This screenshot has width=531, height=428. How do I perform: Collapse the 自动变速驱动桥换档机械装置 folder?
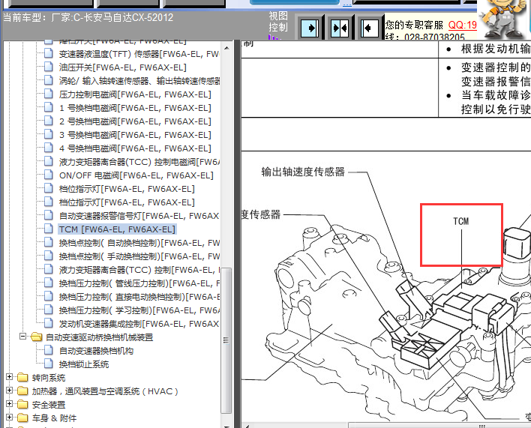22,337
